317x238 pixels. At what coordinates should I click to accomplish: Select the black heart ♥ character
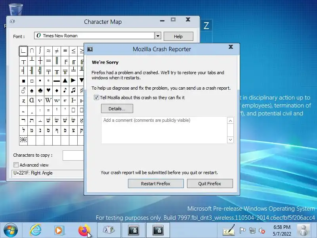[48, 90]
